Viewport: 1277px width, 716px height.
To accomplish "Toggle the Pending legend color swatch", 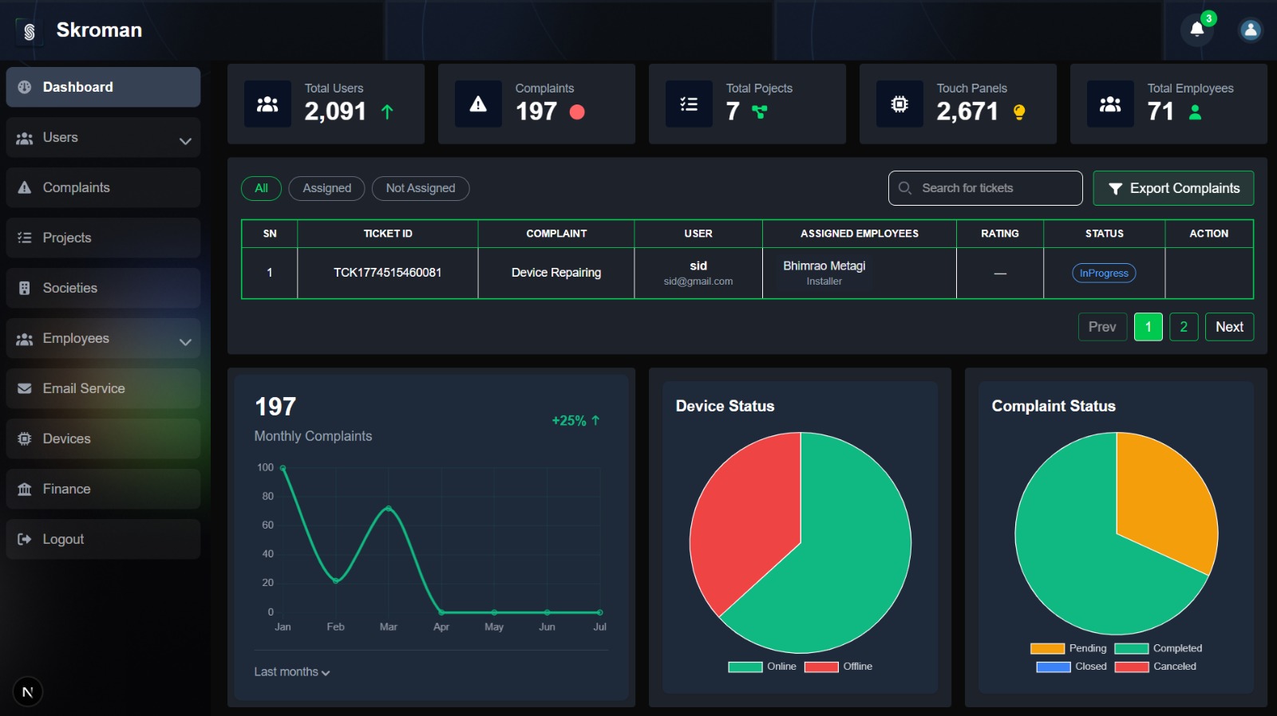I will coord(1047,649).
